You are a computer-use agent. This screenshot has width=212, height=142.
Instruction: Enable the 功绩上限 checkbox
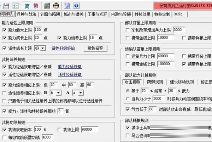[59, 130]
